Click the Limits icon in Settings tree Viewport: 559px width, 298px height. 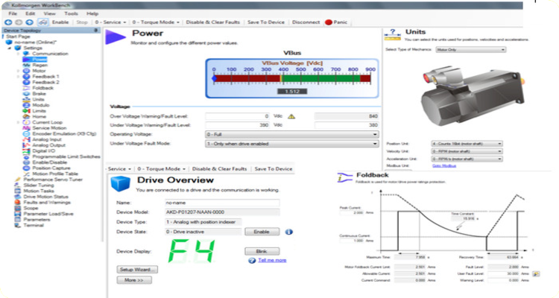26,111
